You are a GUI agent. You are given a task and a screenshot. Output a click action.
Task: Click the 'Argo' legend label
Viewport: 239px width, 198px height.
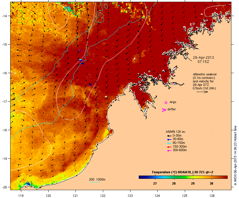click(173, 102)
